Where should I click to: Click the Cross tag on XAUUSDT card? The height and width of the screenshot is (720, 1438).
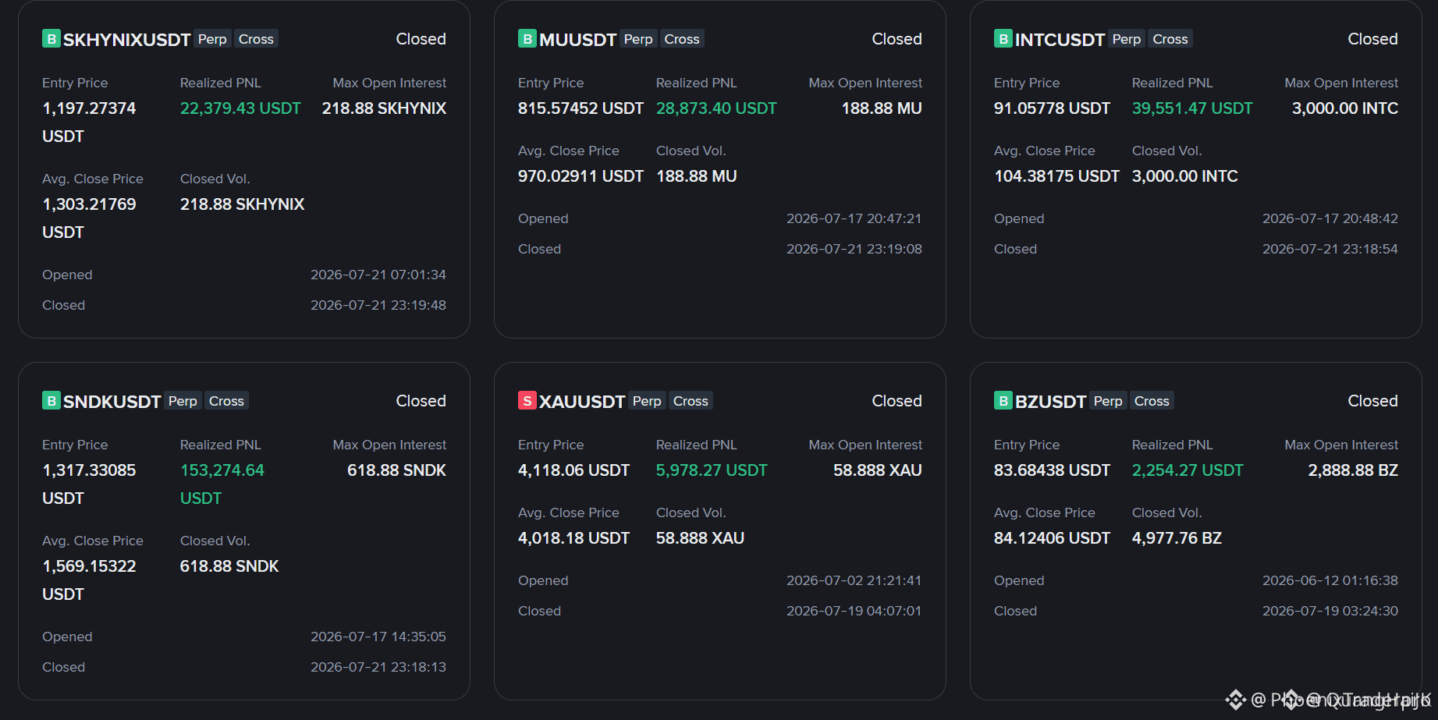coord(691,401)
